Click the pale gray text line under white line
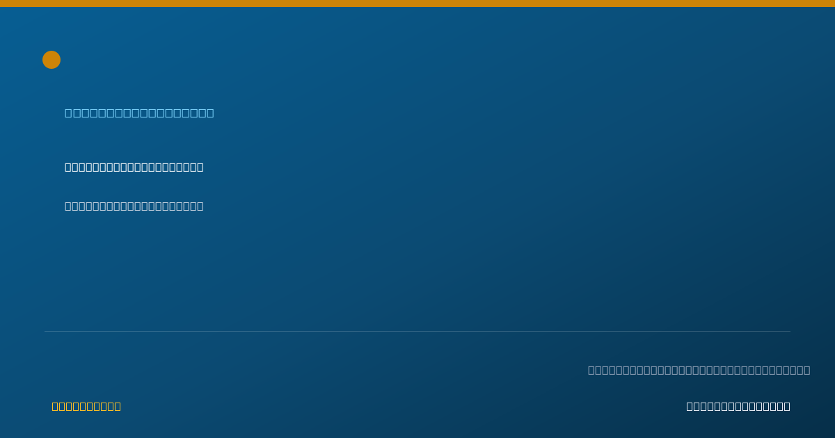Image resolution: width=835 pixels, height=438 pixels. [x=134, y=206]
